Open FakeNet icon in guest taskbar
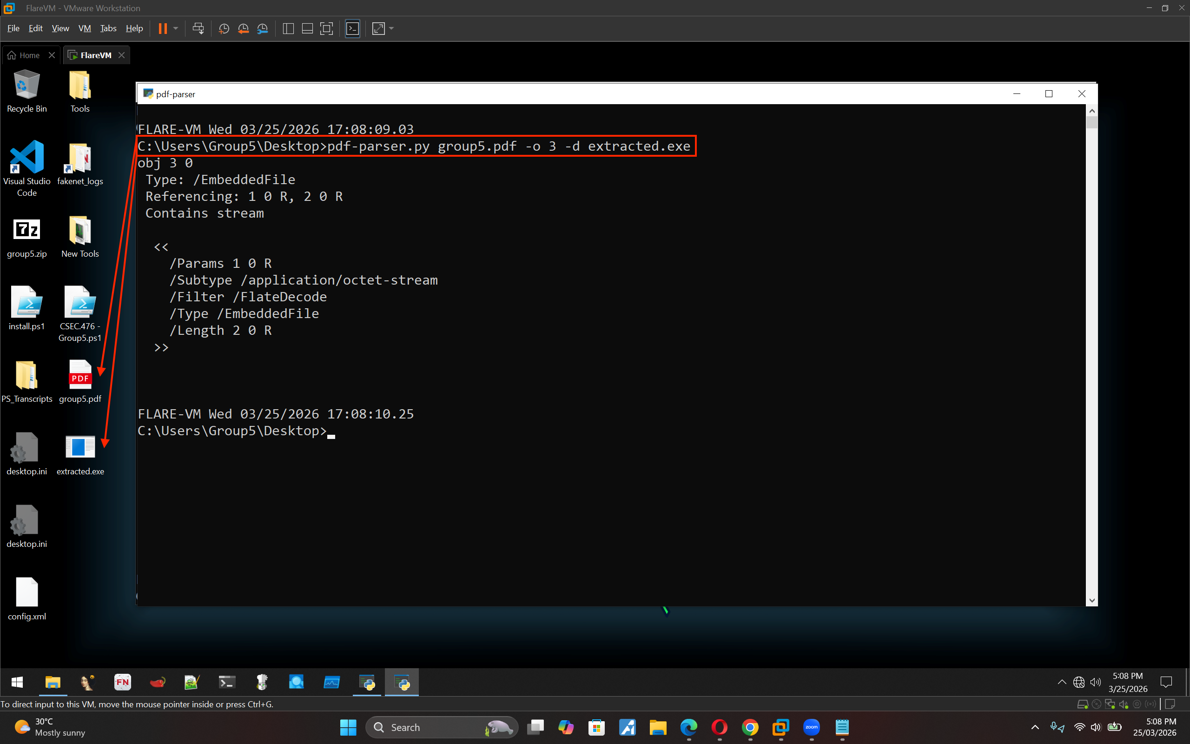Viewport: 1190px width, 744px height. click(122, 682)
